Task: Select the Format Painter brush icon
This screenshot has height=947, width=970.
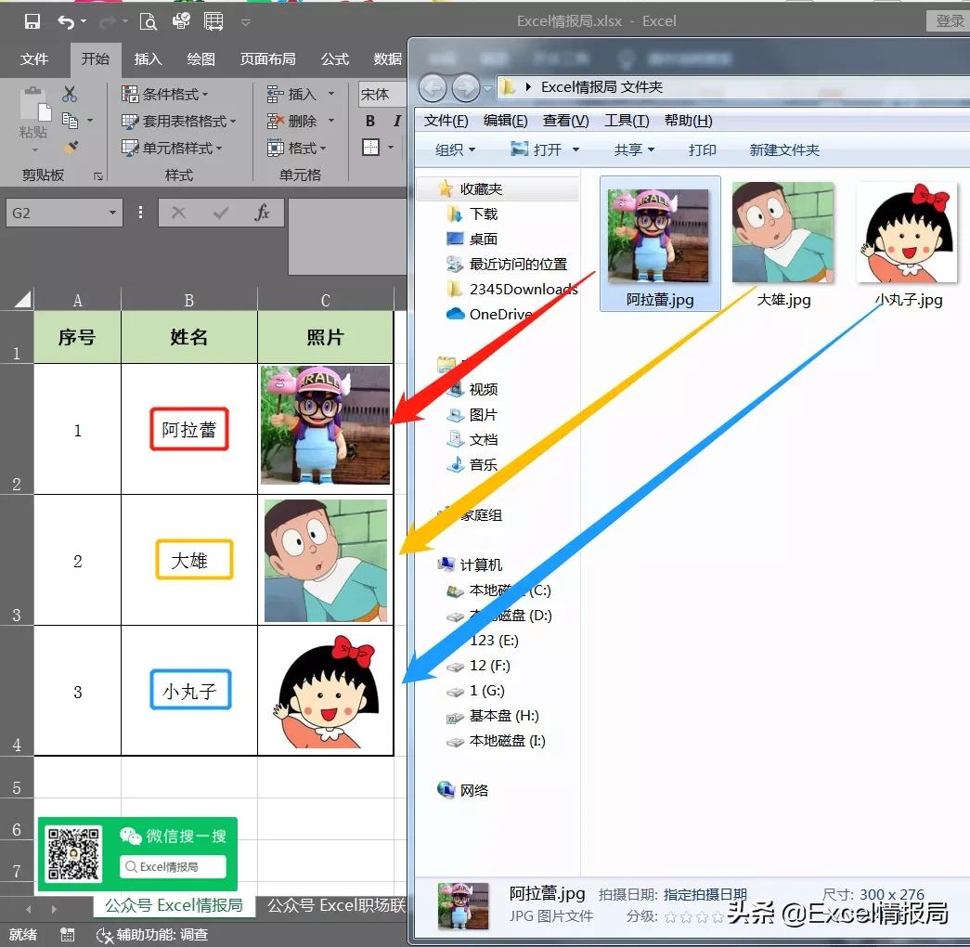Action: click(x=71, y=148)
